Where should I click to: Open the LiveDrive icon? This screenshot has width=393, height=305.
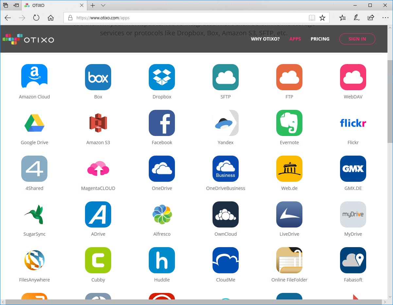pos(289,214)
